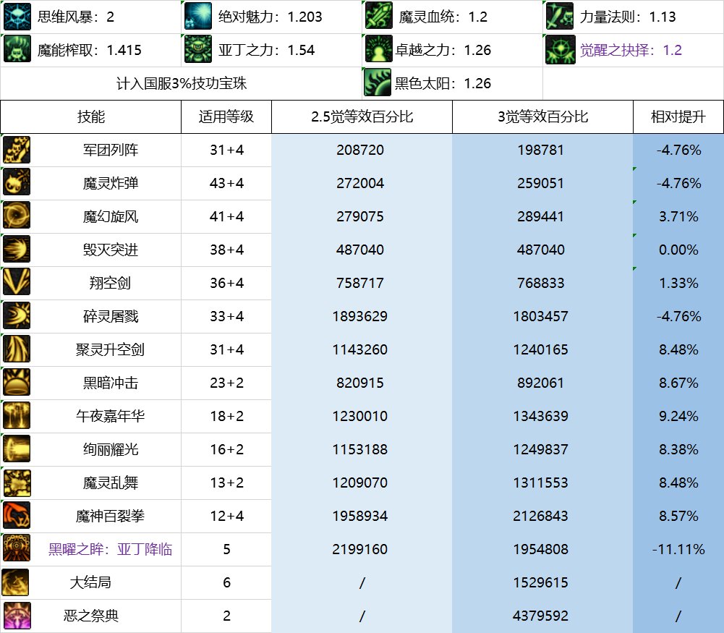Image resolution: width=724 pixels, height=633 pixels.
Task: Select the 技能 column header
Action: [90, 116]
